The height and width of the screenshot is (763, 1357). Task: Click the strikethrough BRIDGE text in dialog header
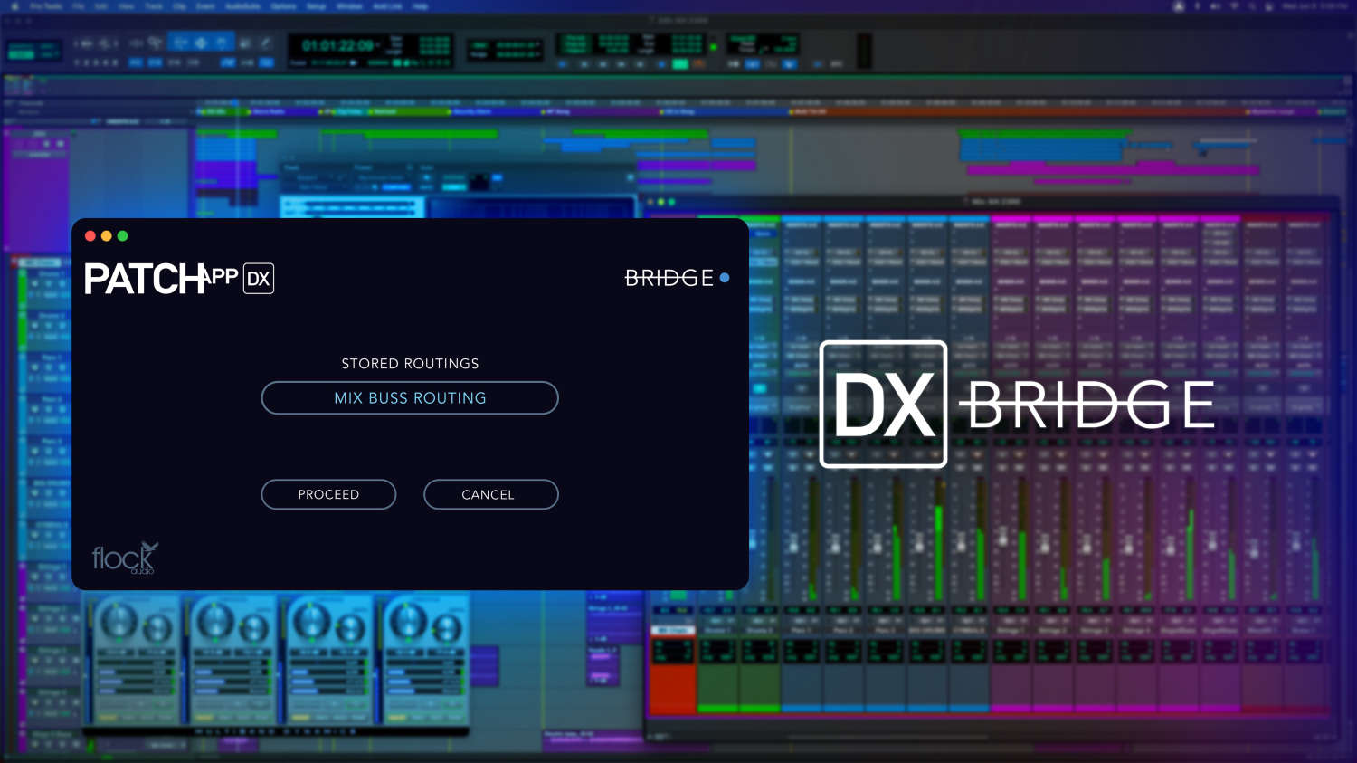click(669, 278)
